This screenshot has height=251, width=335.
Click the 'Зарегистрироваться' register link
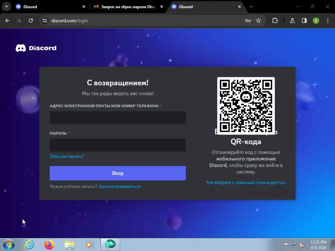click(119, 187)
